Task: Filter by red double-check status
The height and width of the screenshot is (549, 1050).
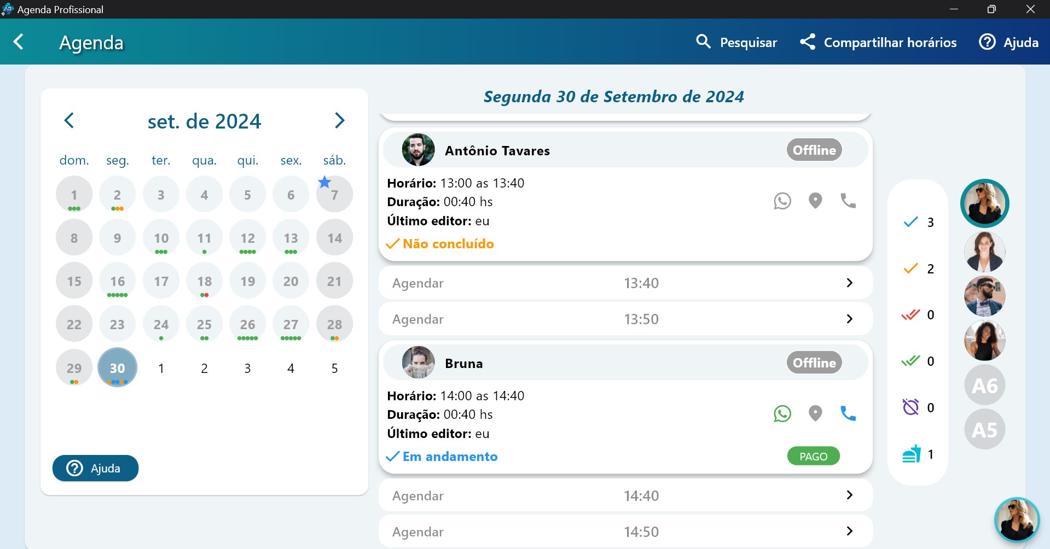Action: coord(918,315)
